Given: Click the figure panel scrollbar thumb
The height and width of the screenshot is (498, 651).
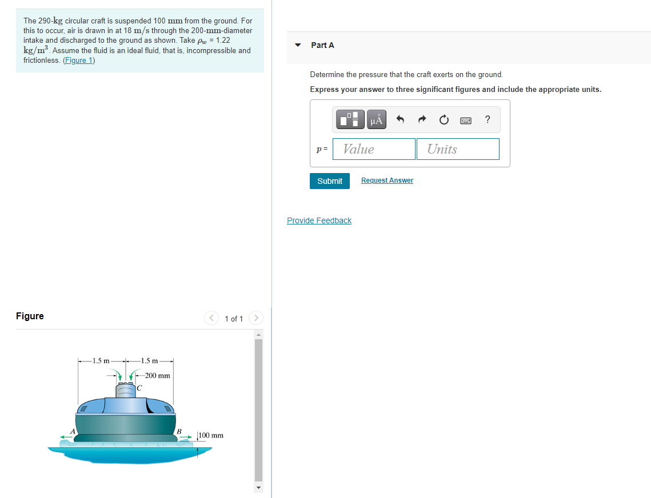Looking at the screenshot, I should click(x=258, y=410).
